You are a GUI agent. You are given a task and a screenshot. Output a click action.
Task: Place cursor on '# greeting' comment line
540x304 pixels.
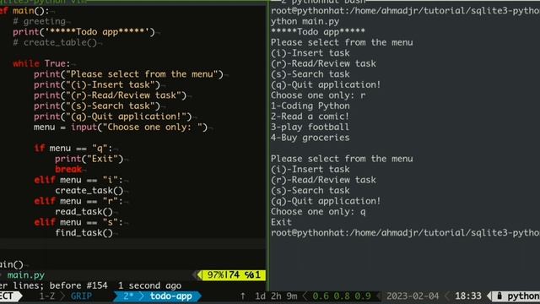point(40,21)
